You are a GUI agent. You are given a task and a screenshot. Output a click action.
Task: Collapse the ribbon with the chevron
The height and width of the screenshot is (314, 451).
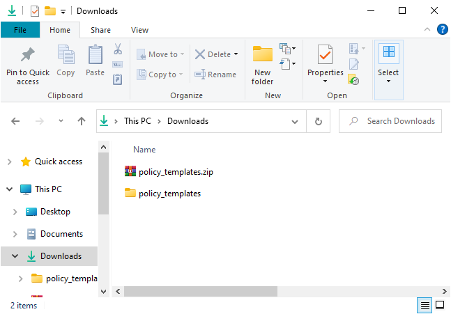click(x=427, y=29)
